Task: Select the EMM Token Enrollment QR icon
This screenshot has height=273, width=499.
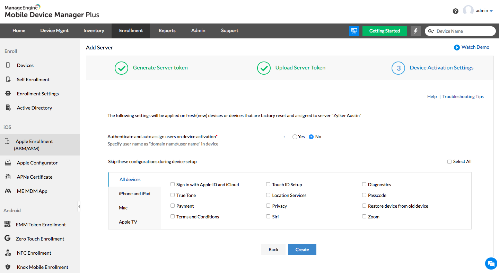Action: point(8,224)
